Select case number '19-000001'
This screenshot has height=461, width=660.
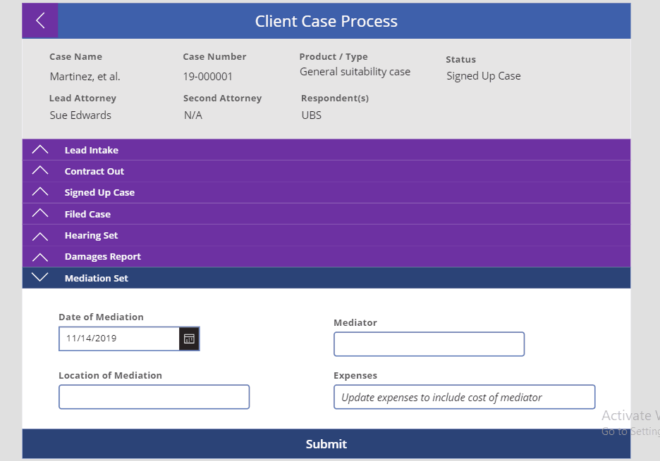pos(207,77)
